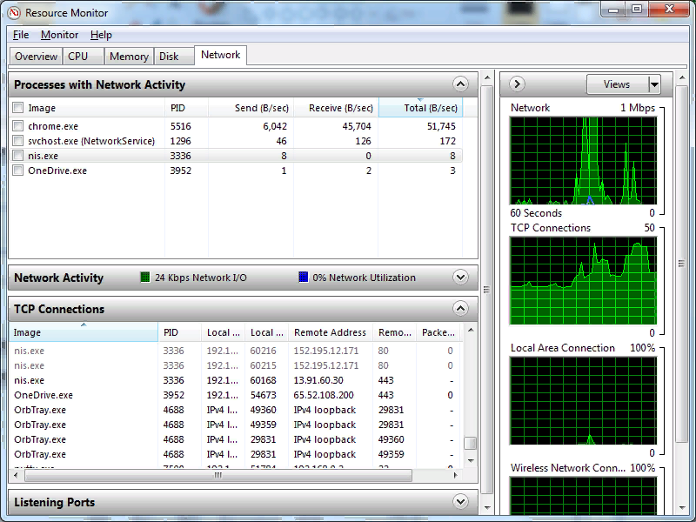The width and height of the screenshot is (696, 522).
Task: Click the blue Network Utilization legend square
Action: 303,278
